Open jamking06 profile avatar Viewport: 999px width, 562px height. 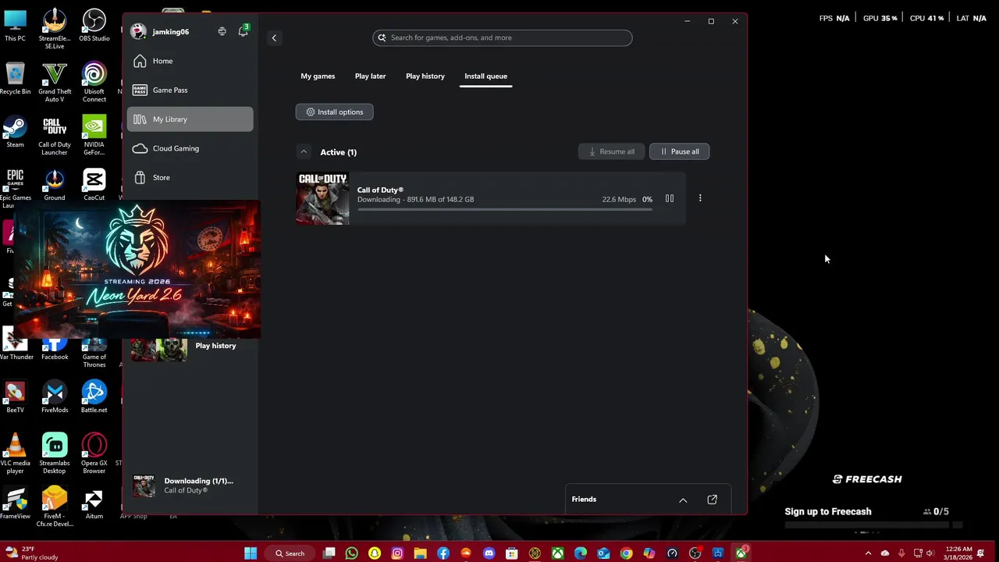tap(139, 31)
